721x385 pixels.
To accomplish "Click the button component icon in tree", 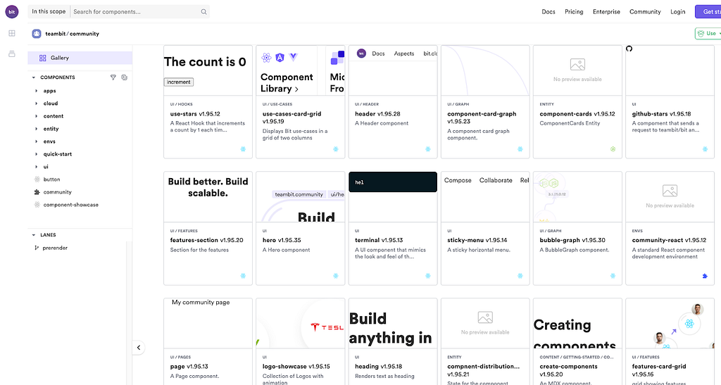I will tap(37, 179).
